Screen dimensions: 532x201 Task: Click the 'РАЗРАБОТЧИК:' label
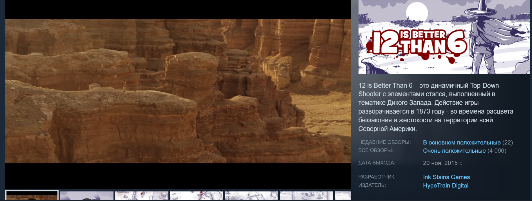[x=377, y=177]
